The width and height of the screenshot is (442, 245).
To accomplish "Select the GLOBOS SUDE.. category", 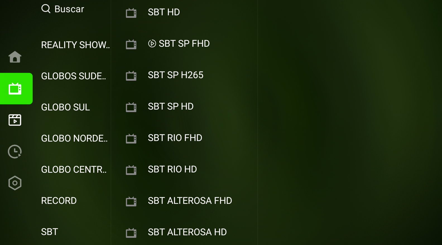I will [x=74, y=76].
